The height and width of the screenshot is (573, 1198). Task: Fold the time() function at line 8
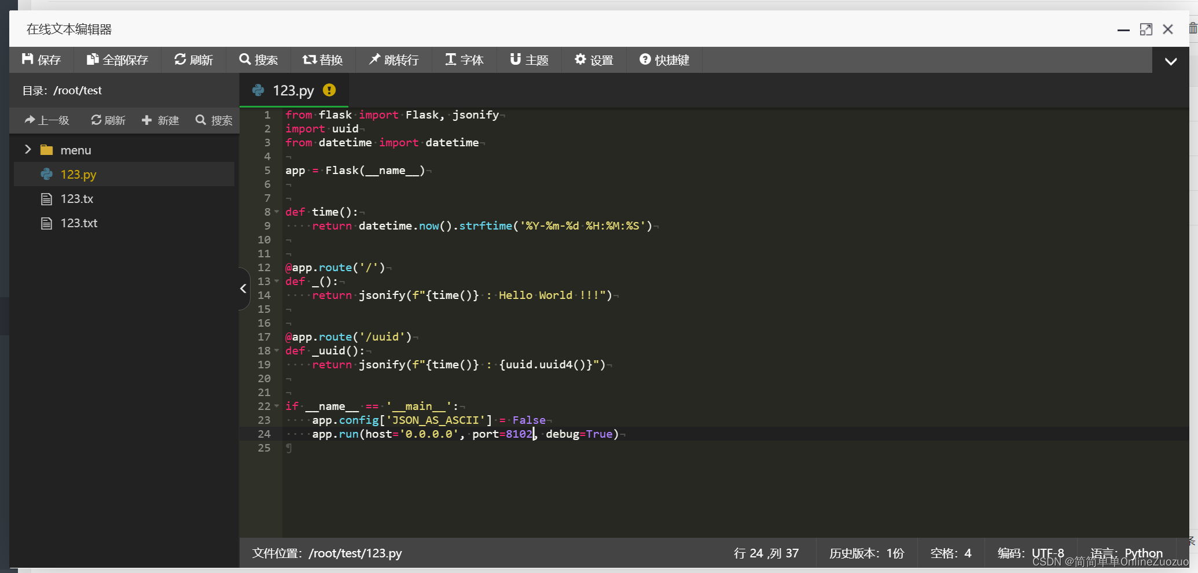277,212
